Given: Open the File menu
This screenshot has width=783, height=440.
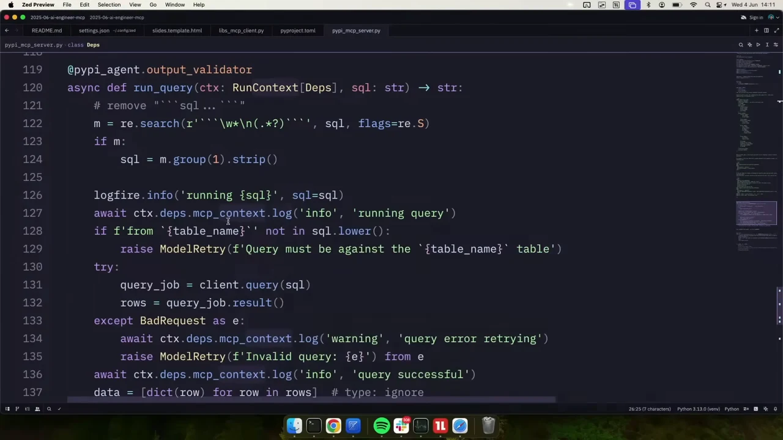Looking at the screenshot, I should pyautogui.click(x=67, y=5).
